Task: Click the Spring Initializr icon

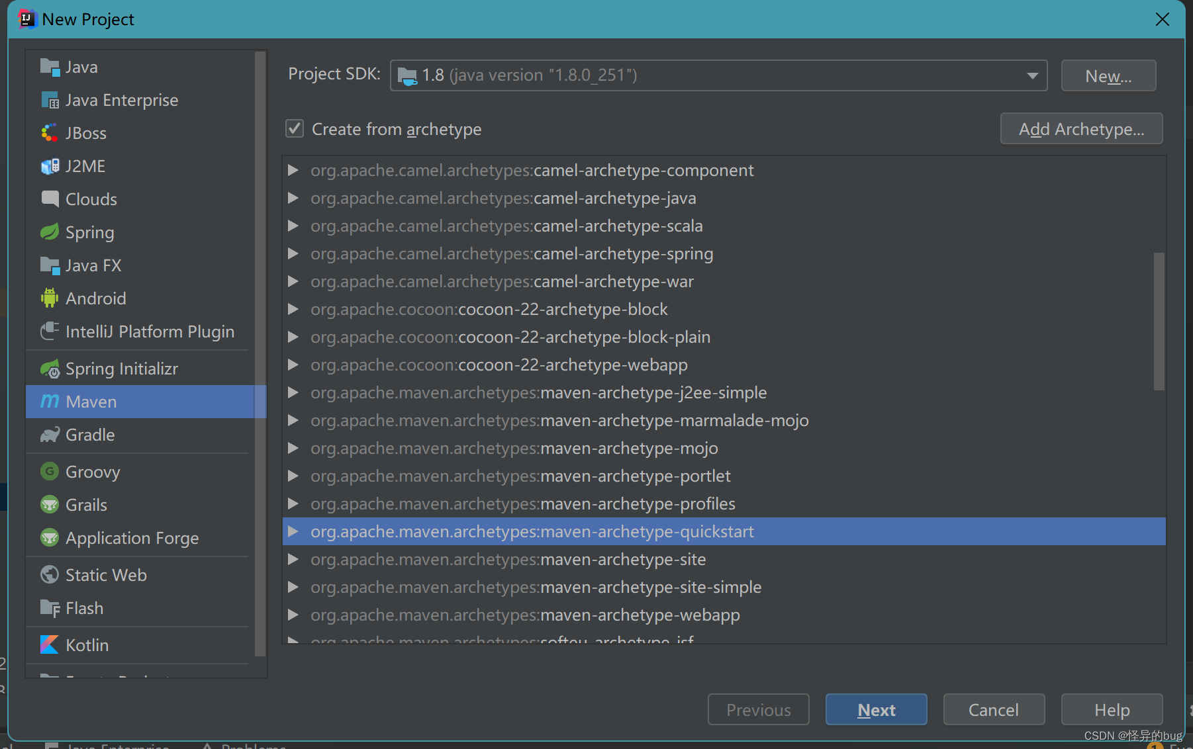Action: point(50,369)
